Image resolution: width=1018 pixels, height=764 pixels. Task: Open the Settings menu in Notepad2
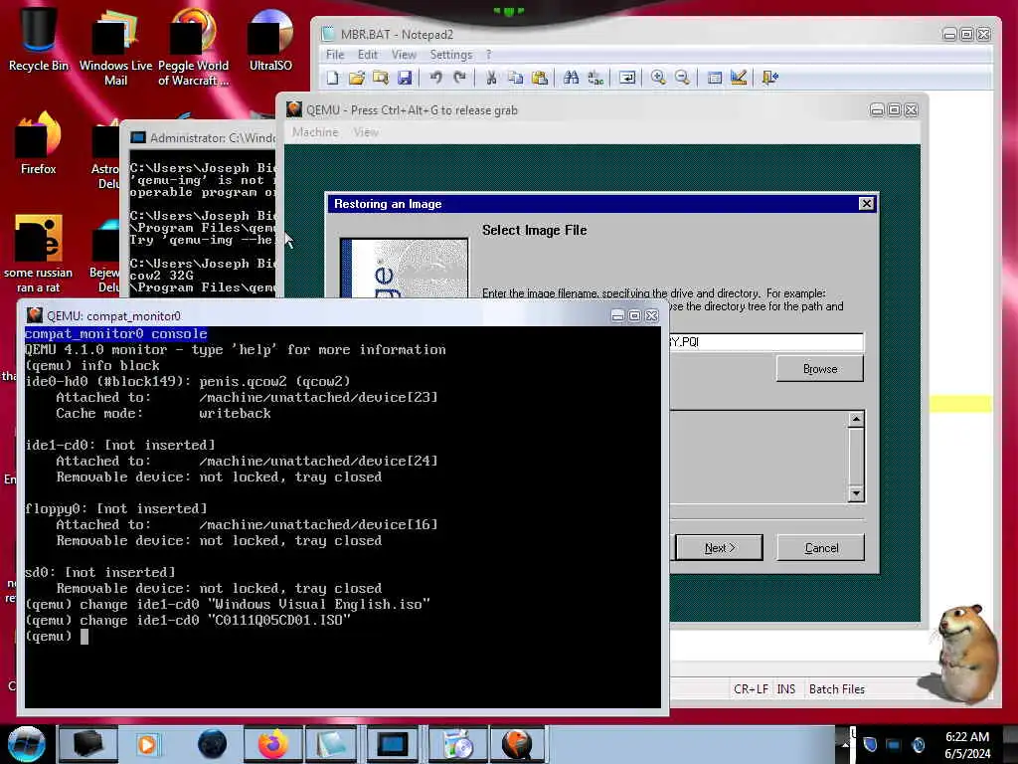pos(451,55)
